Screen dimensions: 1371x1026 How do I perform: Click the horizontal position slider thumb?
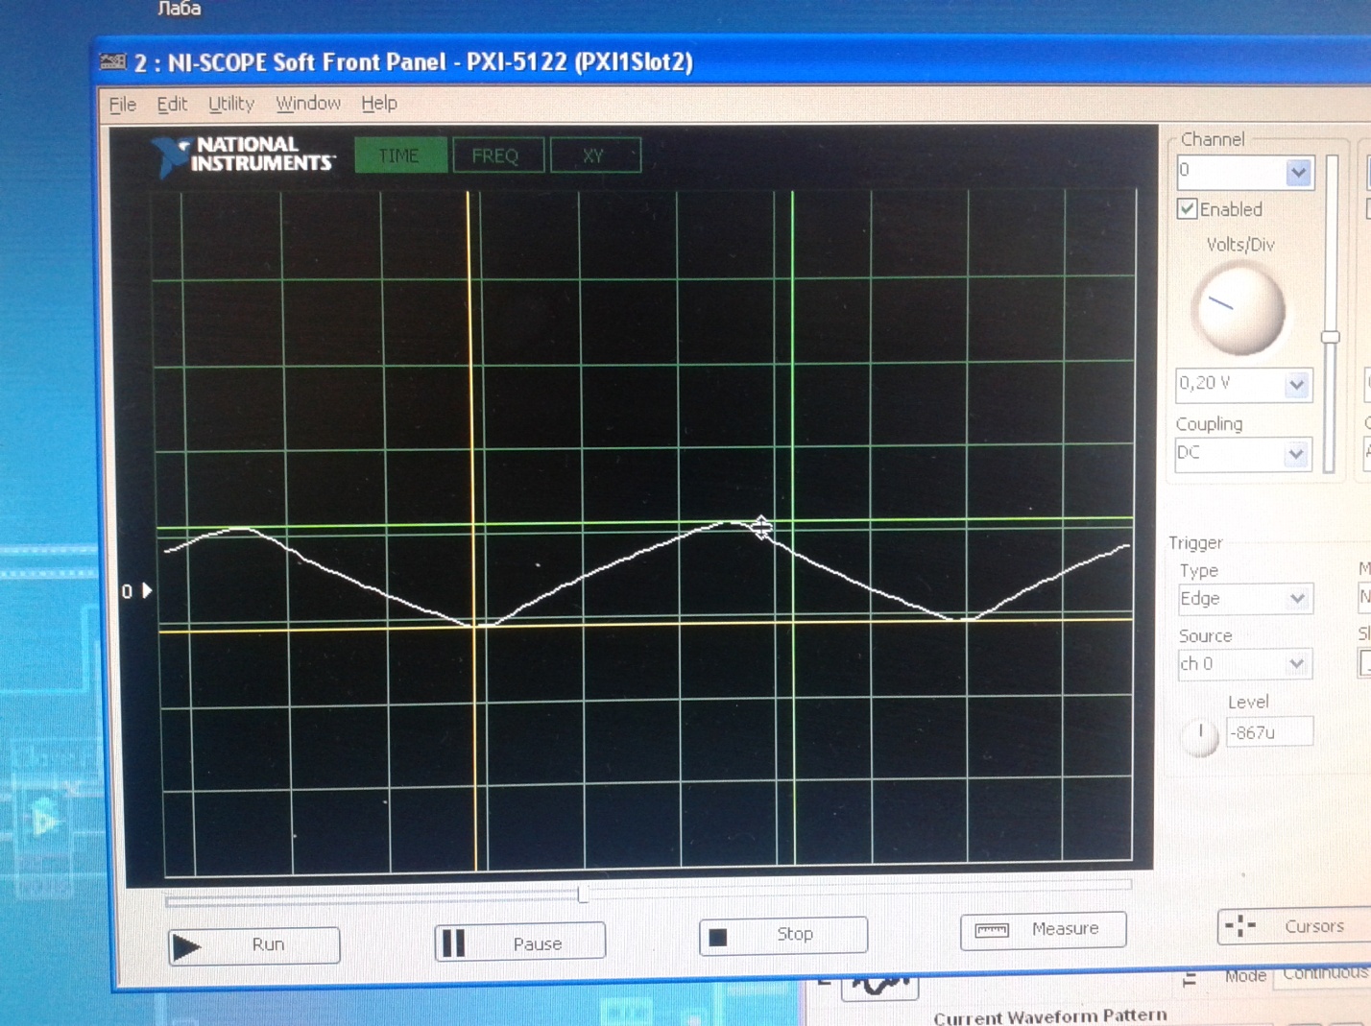pos(583,894)
